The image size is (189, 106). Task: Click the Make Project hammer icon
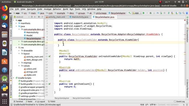130,13
